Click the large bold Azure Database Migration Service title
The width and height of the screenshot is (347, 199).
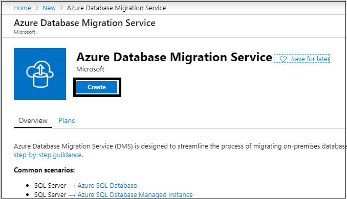[174, 57]
